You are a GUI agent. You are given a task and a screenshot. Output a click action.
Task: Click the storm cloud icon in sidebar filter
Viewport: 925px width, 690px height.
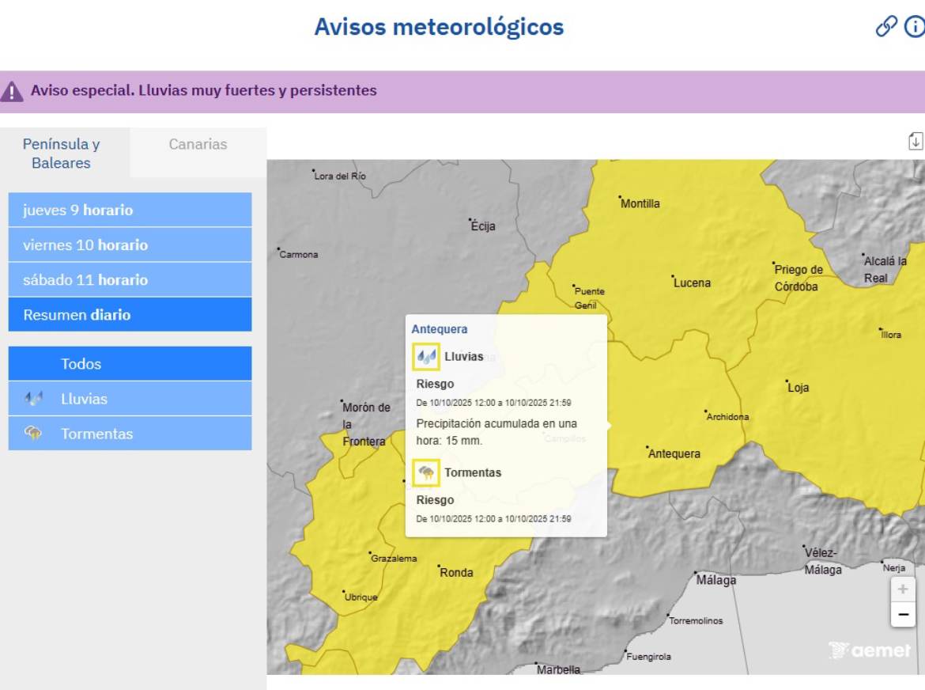pyautogui.click(x=33, y=434)
